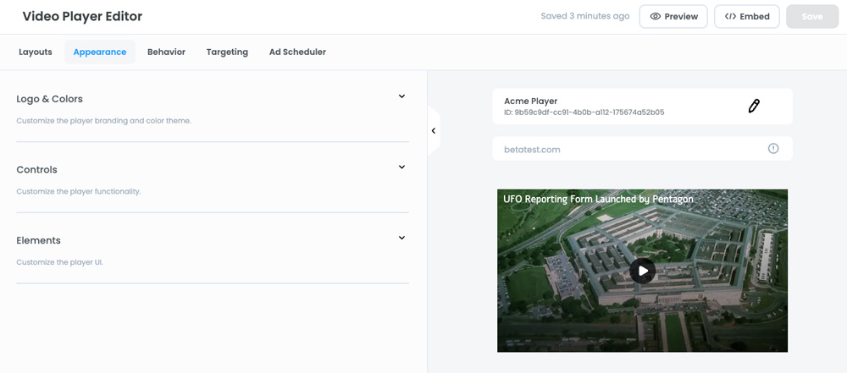Click the player ID string
Viewport: 847px width, 373px height.
(584, 112)
